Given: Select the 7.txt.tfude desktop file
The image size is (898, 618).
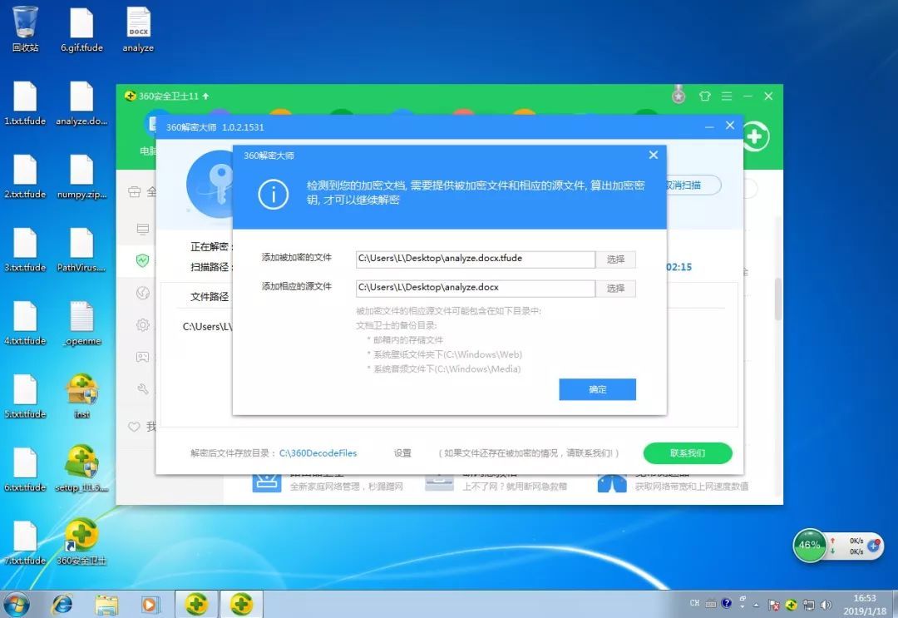Looking at the screenshot, I should click(x=25, y=542).
